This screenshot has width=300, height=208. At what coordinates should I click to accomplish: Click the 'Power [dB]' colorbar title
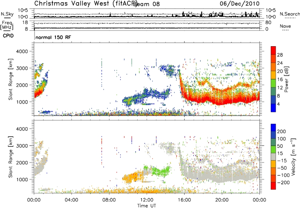pos(286,79)
